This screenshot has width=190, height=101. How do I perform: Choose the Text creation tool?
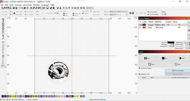point(3,36)
